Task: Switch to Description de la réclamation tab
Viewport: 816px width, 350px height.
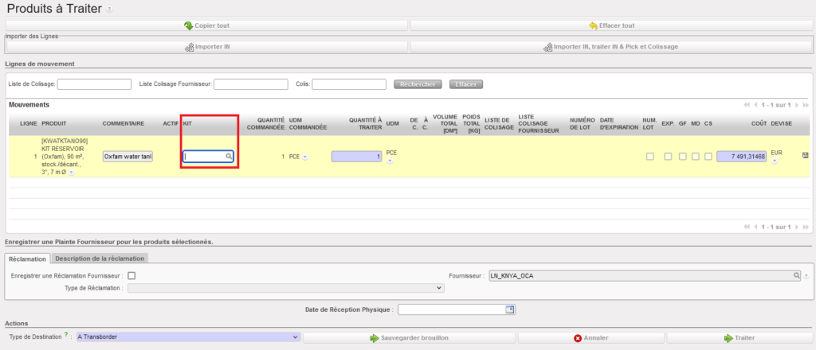Action: (100, 258)
